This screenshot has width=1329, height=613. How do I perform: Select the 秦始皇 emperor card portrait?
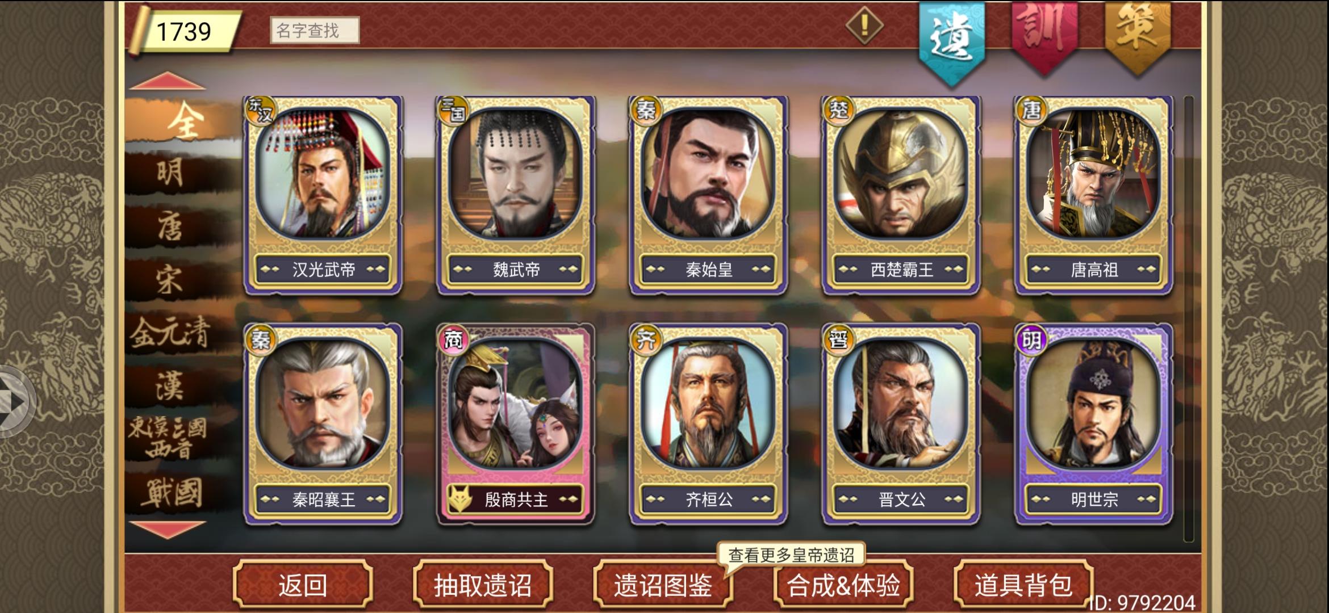(708, 173)
